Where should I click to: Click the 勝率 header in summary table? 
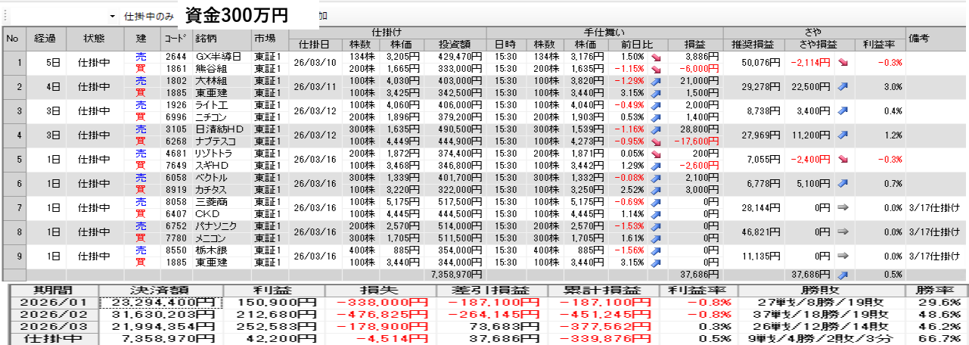[936, 291]
